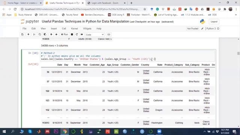This screenshot has width=240, height=135.
Task: Cut selected cells with scissors icon
Action: (x=34, y=34)
